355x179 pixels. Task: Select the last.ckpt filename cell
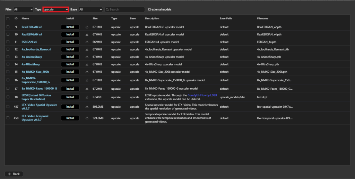click(262, 97)
